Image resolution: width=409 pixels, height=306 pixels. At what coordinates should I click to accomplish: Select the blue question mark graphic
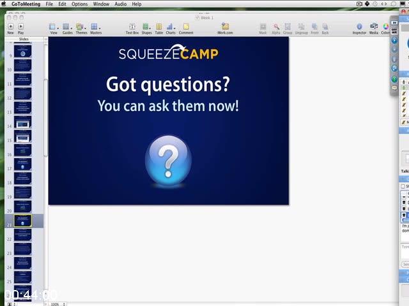168,161
